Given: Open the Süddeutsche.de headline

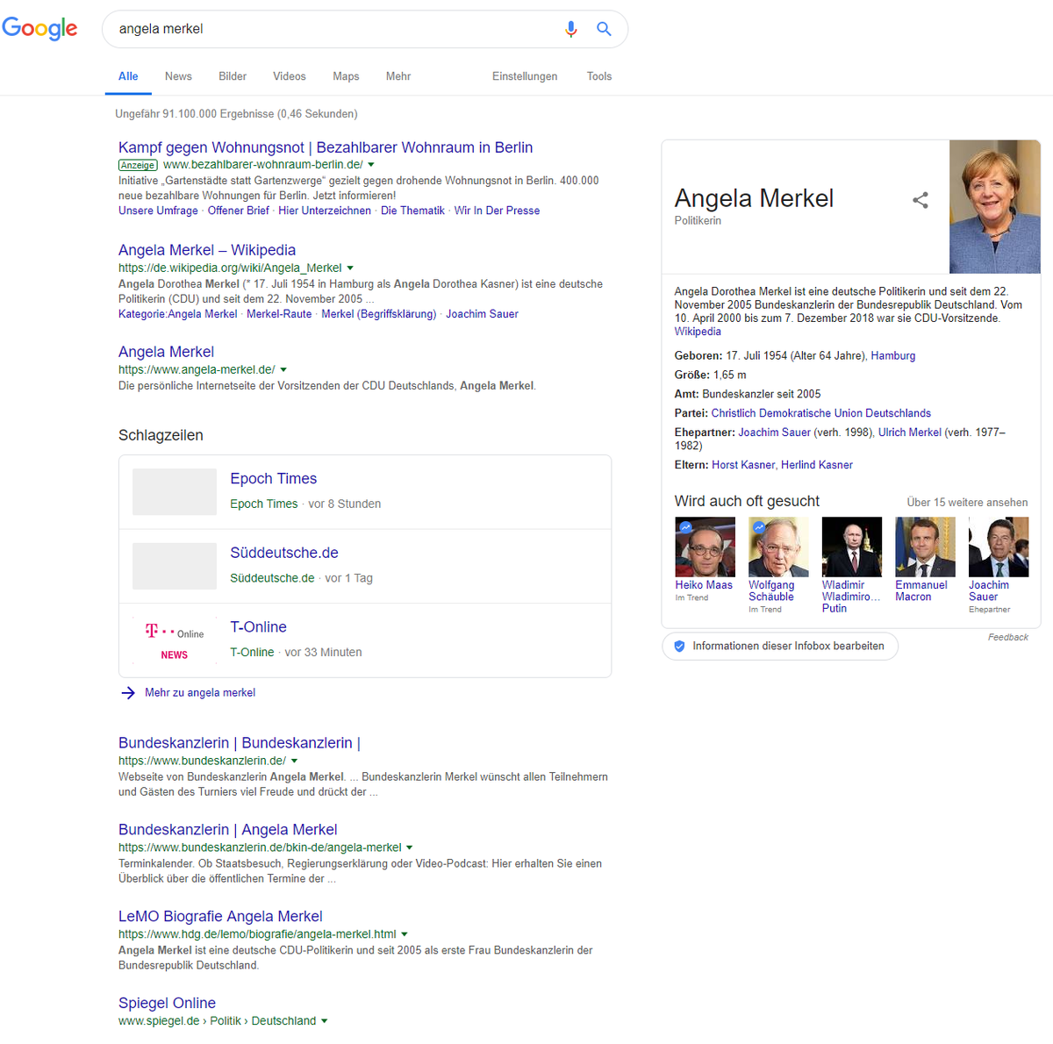Looking at the screenshot, I should click(x=284, y=553).
